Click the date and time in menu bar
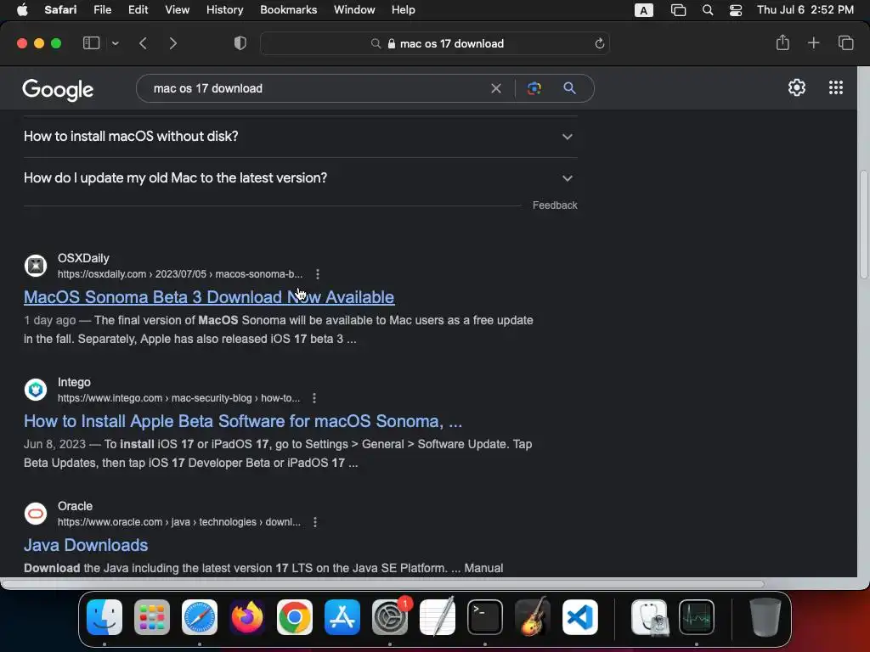This screenshot has height=652, width=870. [805, 10]
